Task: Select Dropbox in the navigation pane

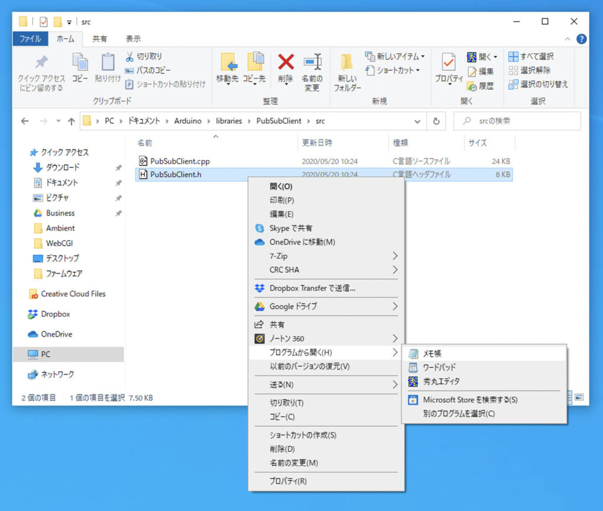Action: tap(55, 314)
